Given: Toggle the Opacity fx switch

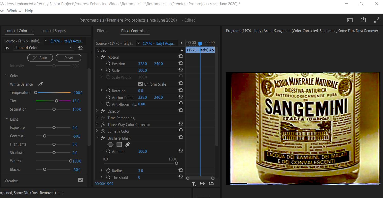Looking at the screenshot, I should pyautogui.click(x=103, y=111).
